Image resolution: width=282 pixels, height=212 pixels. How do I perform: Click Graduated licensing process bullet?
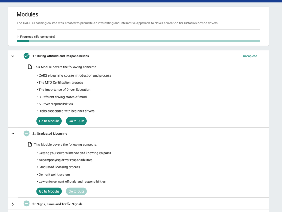pyautogui.click(x=59, y=167)
